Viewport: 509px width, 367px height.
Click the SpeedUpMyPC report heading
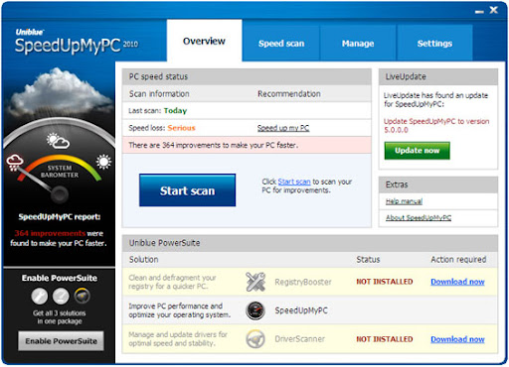click(60, 217)
